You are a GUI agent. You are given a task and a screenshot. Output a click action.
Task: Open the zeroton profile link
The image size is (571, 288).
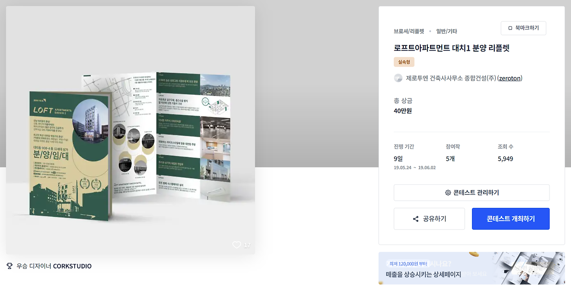pos(509,78)
